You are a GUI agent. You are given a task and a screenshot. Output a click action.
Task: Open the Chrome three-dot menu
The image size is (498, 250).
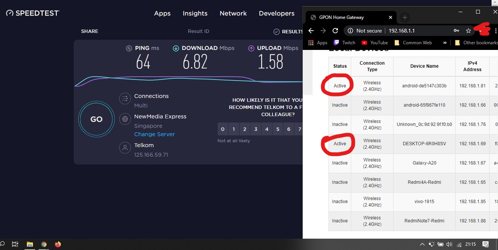coord(495,31)
